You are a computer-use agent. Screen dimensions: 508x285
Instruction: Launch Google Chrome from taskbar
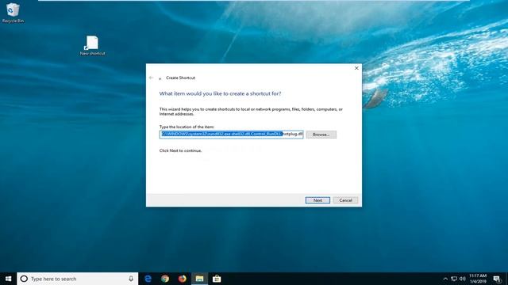point(165,279)
